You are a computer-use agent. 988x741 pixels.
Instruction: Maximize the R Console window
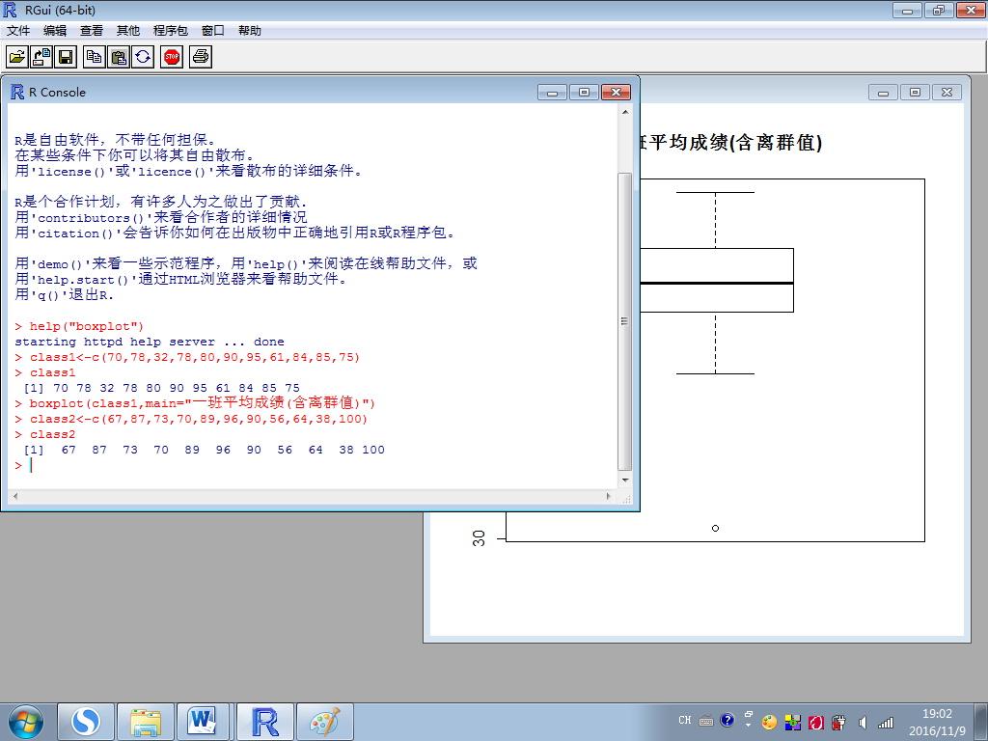[584, 92]
